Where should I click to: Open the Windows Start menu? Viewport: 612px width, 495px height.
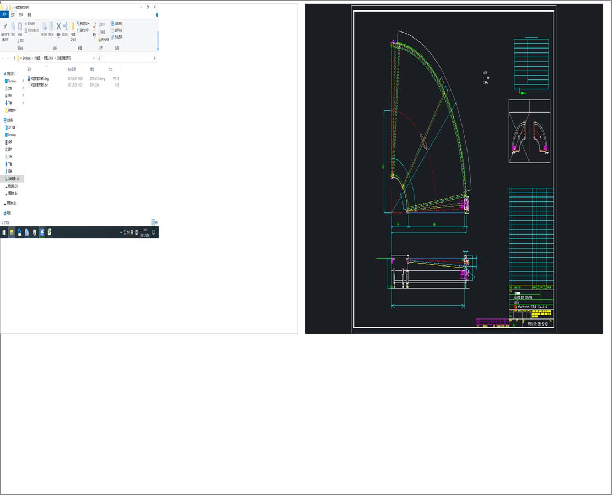click(x=4, y=232)
